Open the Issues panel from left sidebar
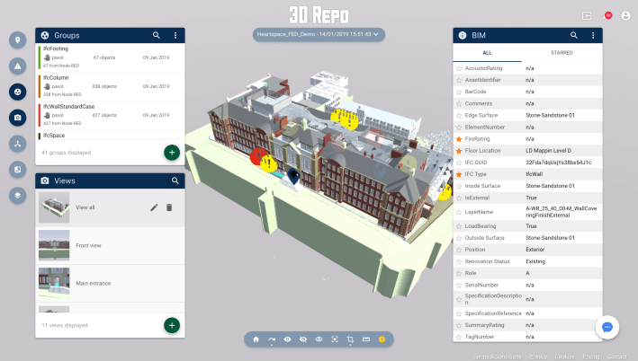638x361 pixels. click(x=17, y=40)
